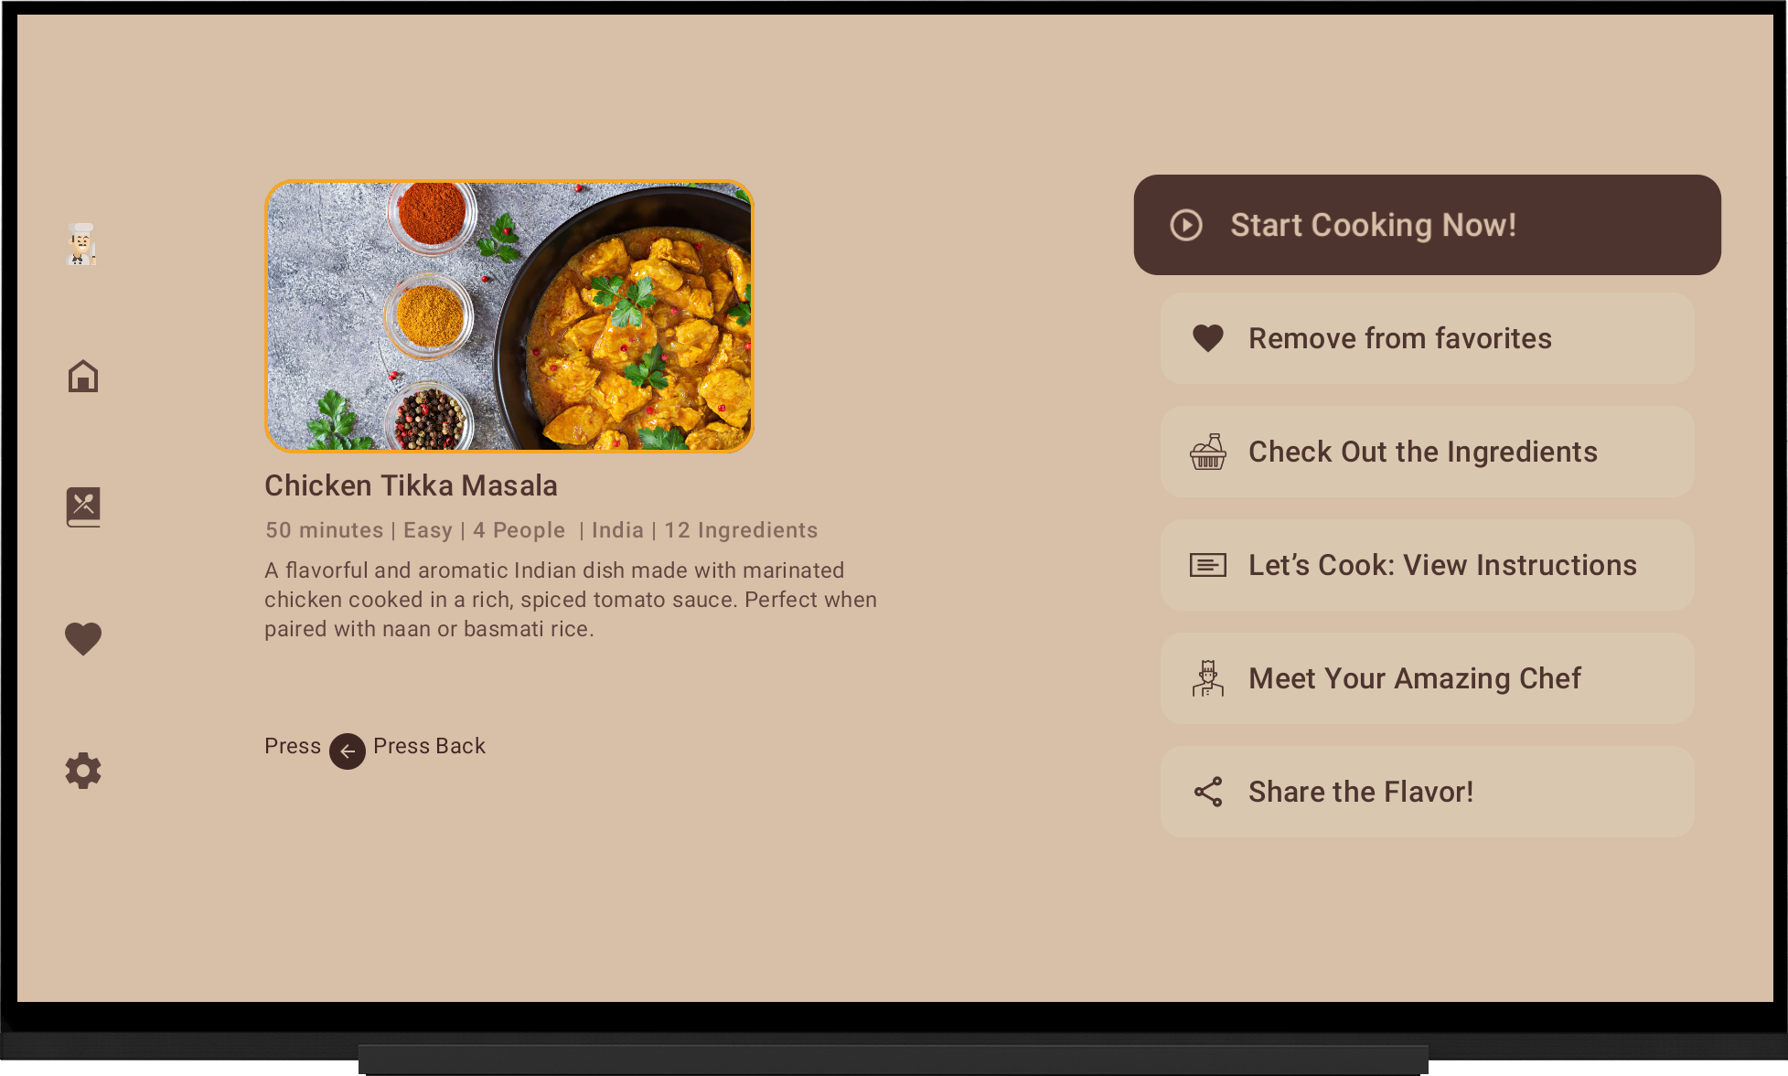
Task: Open settings with the sidebar gear icon
Action: pyautogui.click(x=83, y=771)
